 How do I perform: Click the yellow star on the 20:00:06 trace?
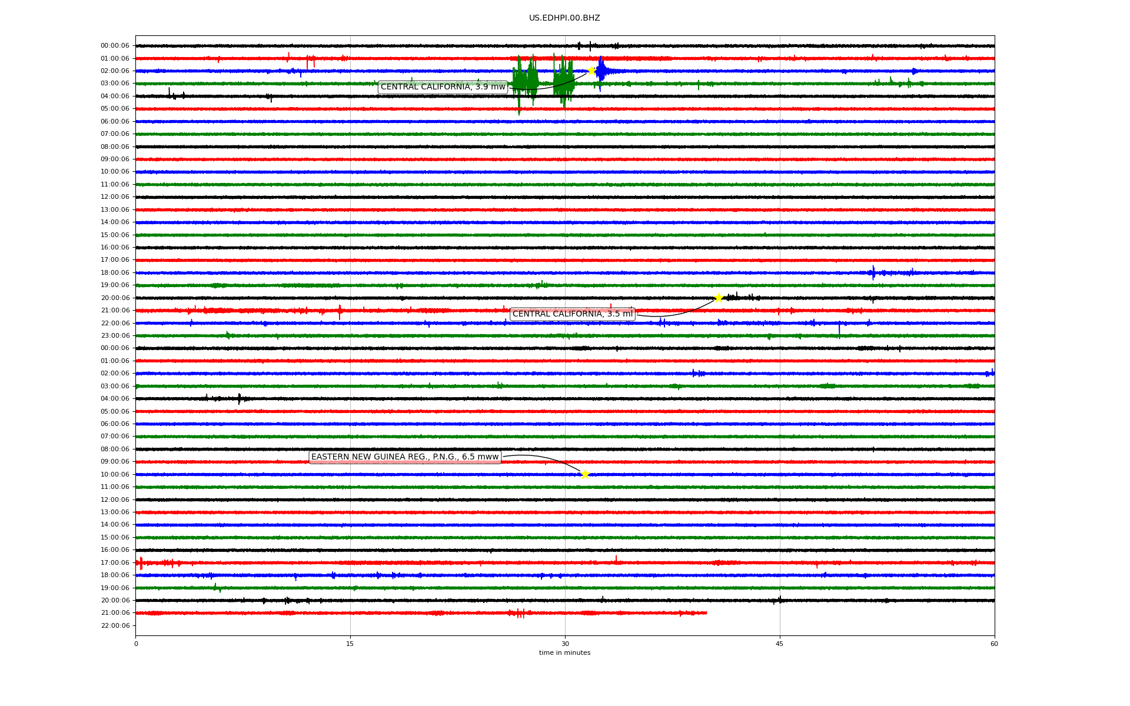pyautogui.click(x=719, y=298)
